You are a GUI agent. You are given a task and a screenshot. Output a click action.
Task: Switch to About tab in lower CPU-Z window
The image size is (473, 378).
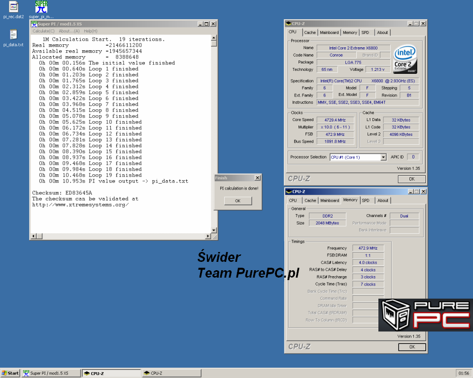[x=383, y=200]
